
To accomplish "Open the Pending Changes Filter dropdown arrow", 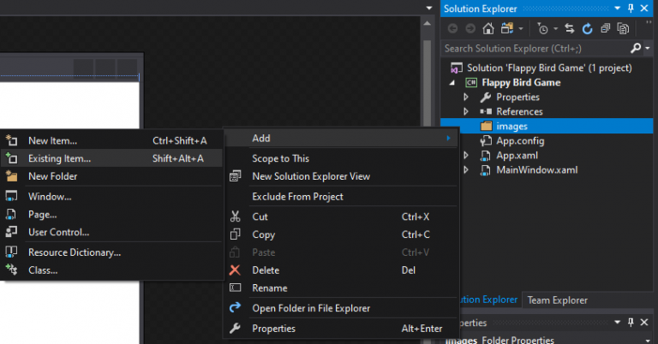I will coord(555,29).
